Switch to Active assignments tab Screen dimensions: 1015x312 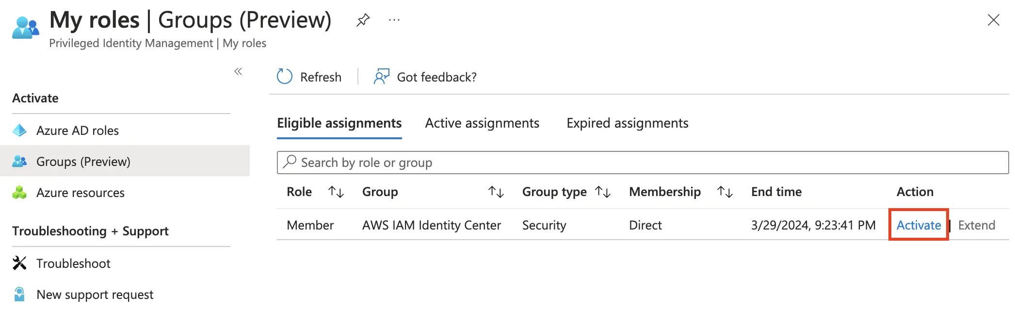coord(482,123)
